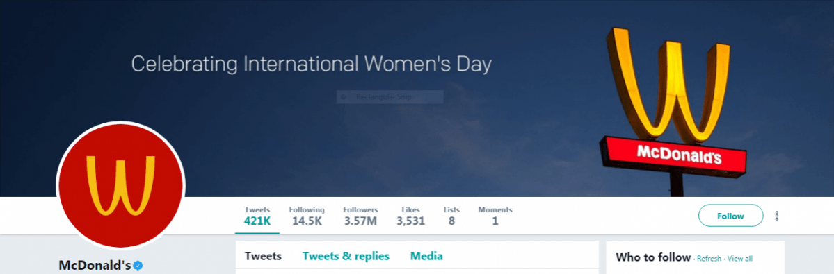Click the Celebrating International Women's Day text
834x274 pixels.
coord(311,65)
